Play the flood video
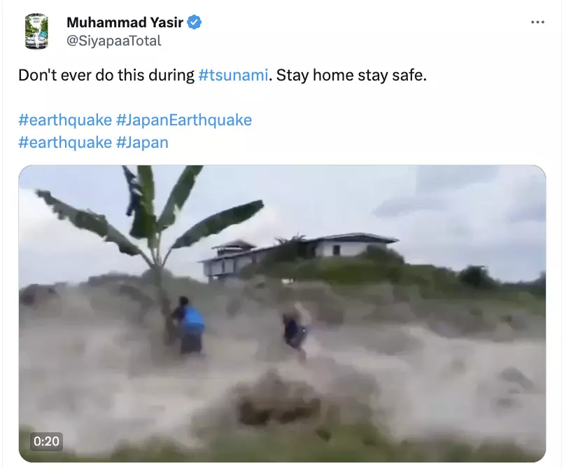This screenshot has width=564, height=468. 283,314
